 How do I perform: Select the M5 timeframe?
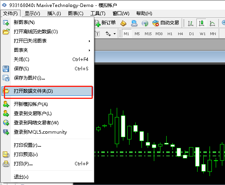[137, 34]
